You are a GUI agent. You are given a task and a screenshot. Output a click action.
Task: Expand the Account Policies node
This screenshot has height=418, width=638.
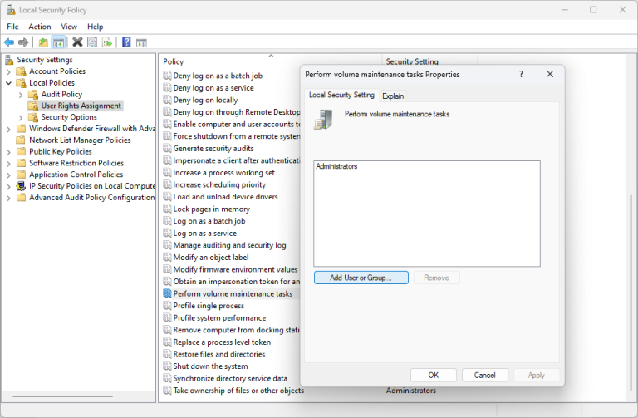[x=9, y=72]
